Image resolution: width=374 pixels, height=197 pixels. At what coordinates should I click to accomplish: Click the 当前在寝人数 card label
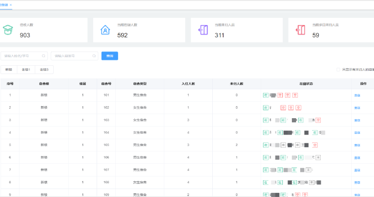click(x=127, y=25)
